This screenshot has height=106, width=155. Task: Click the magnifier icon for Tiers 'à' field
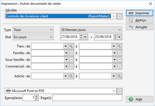[x=119, y=46]
